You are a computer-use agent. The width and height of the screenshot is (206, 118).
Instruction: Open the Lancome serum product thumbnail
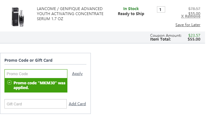pos(18,17)
